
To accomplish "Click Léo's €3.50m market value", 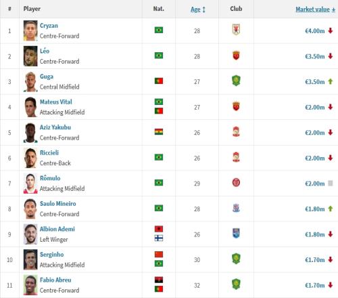I will click(315, 56).
